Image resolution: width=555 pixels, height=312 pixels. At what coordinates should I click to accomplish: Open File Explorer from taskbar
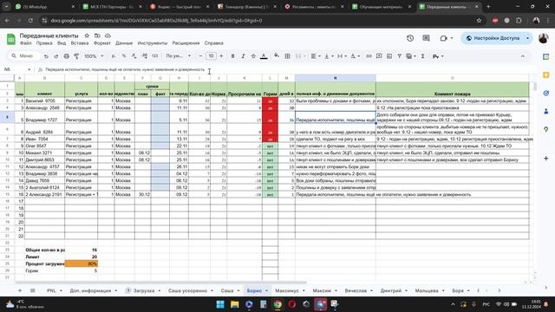pos(234,304)
